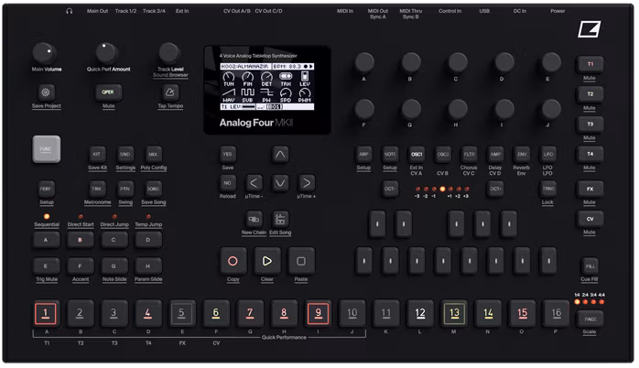Open the LFO parameter page

point(548,155)
